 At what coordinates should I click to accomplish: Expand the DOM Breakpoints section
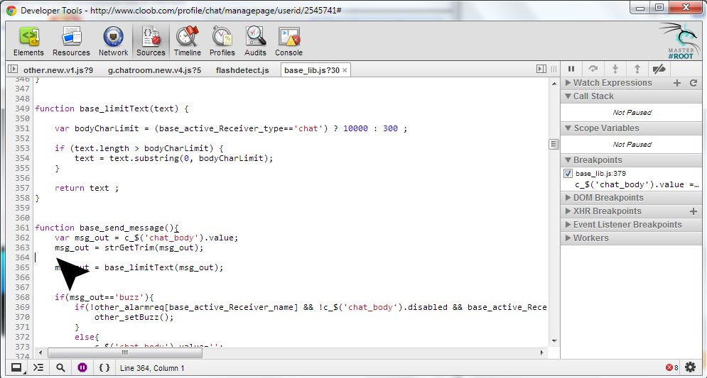tap(608, 198)
